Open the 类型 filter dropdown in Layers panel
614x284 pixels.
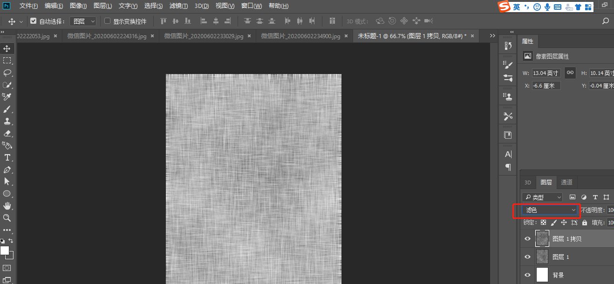point(542,197)
